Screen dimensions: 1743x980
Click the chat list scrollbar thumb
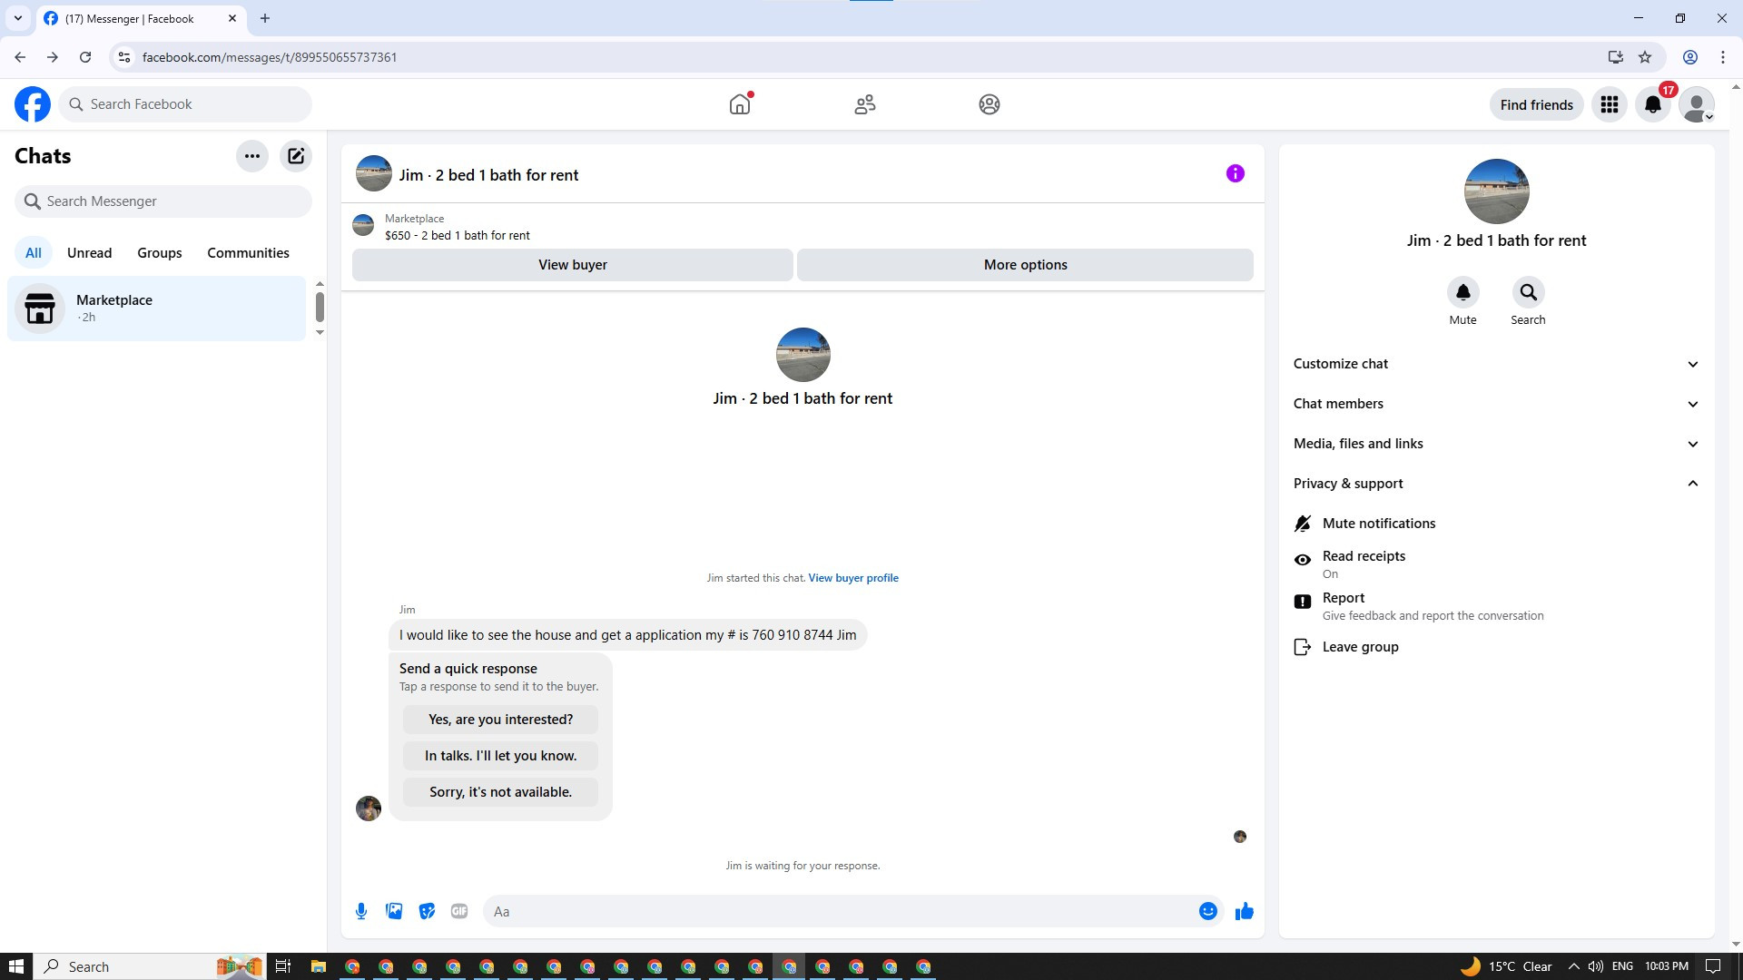point(320,307)
